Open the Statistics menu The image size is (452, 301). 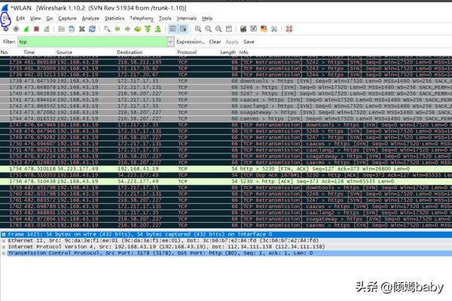click(115, 18)
